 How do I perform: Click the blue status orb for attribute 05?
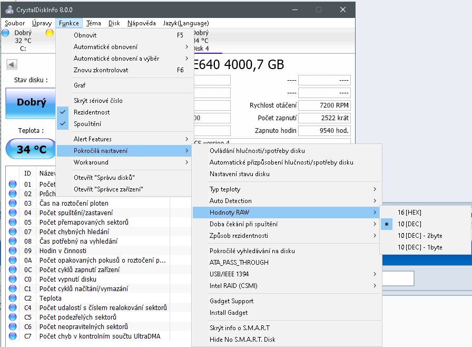pos(13,222)
